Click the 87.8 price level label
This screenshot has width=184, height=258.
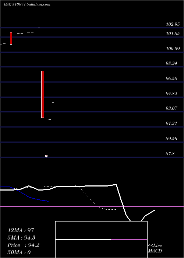[x=170, y=154]
